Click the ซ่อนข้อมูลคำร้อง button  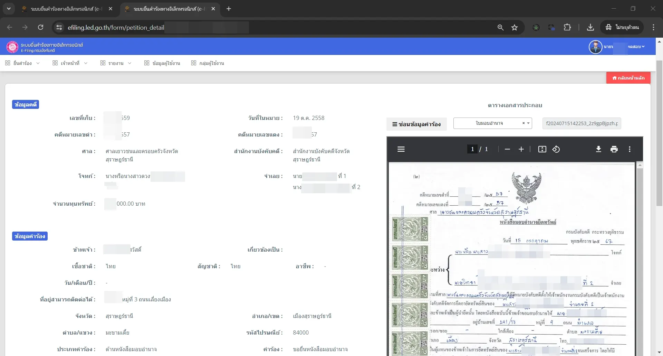(416, 124)
